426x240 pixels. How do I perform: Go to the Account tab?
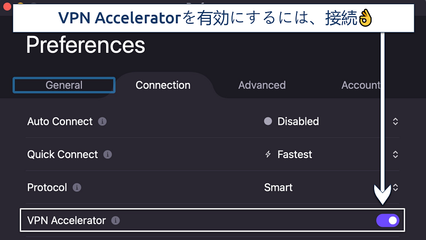pos(360,85)
